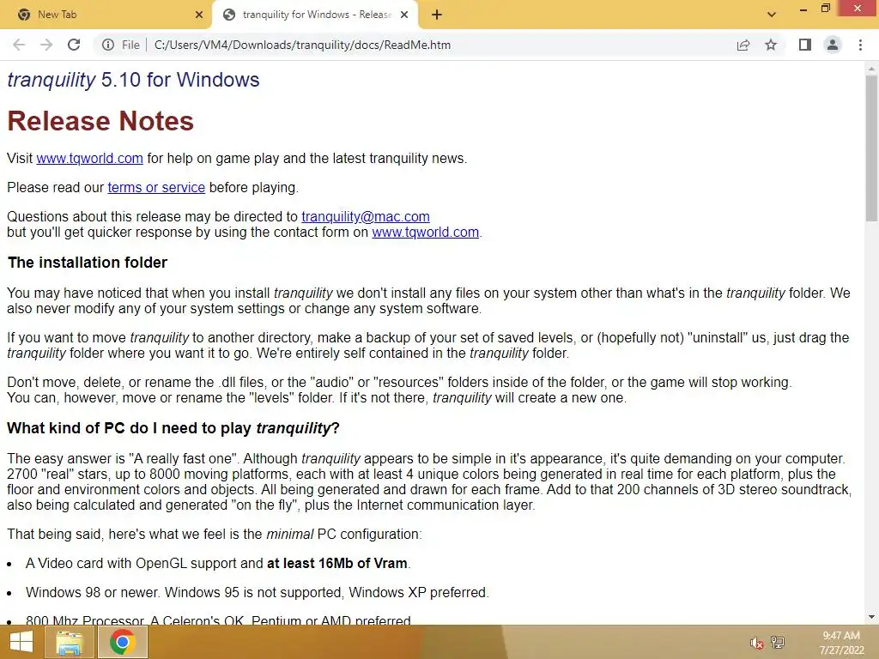Click the Release Notes heading
879x659 pixels.
[100, 121]
